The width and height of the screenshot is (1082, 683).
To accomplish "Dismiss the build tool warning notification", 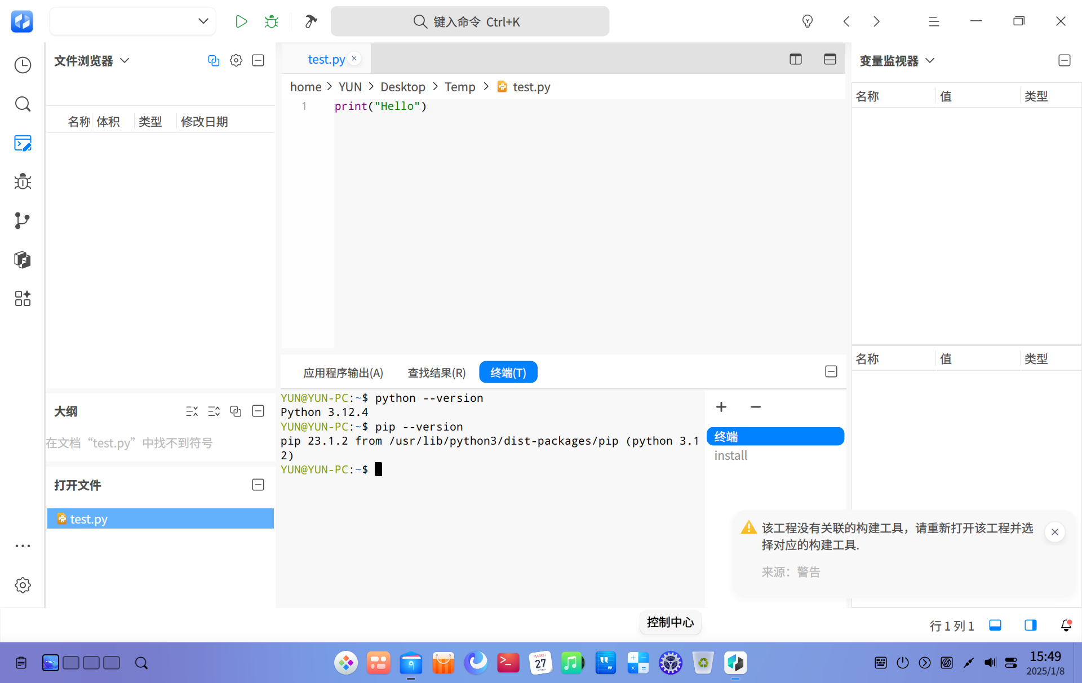I will tap(1055, 532).
